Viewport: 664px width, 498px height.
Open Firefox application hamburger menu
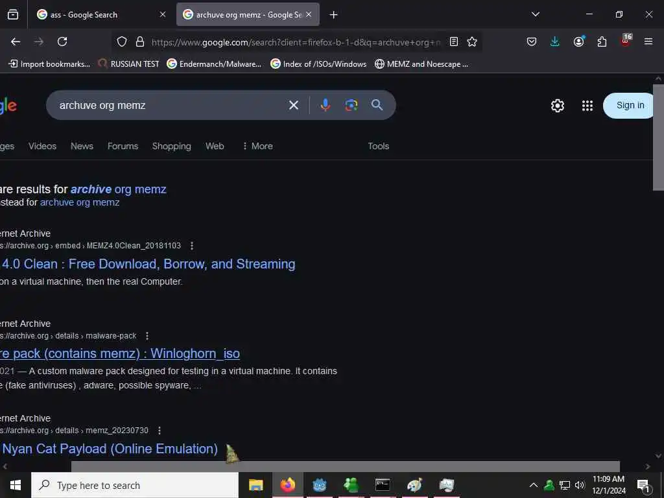pos(648,41)
